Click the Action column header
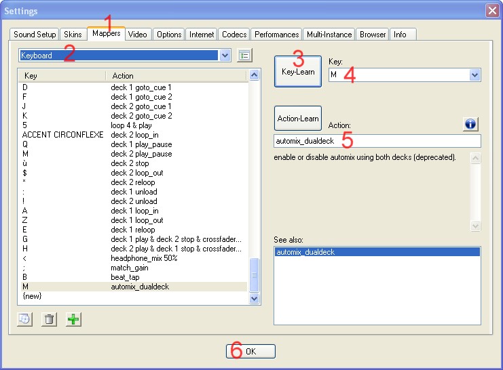 pyautogui.click(x=123, y=76)
